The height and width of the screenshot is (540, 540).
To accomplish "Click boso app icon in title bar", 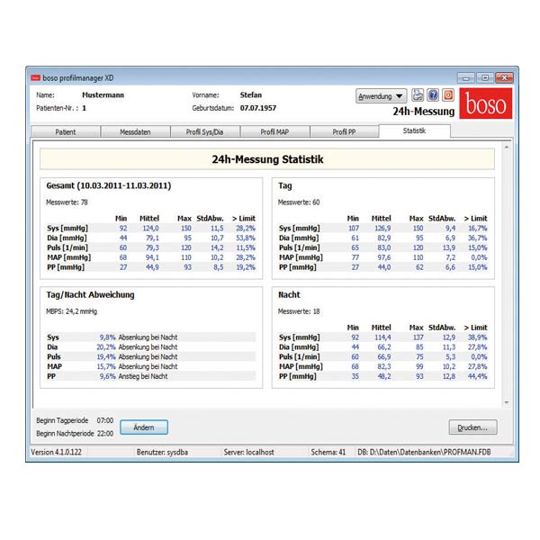I will (x=35, y=77).
